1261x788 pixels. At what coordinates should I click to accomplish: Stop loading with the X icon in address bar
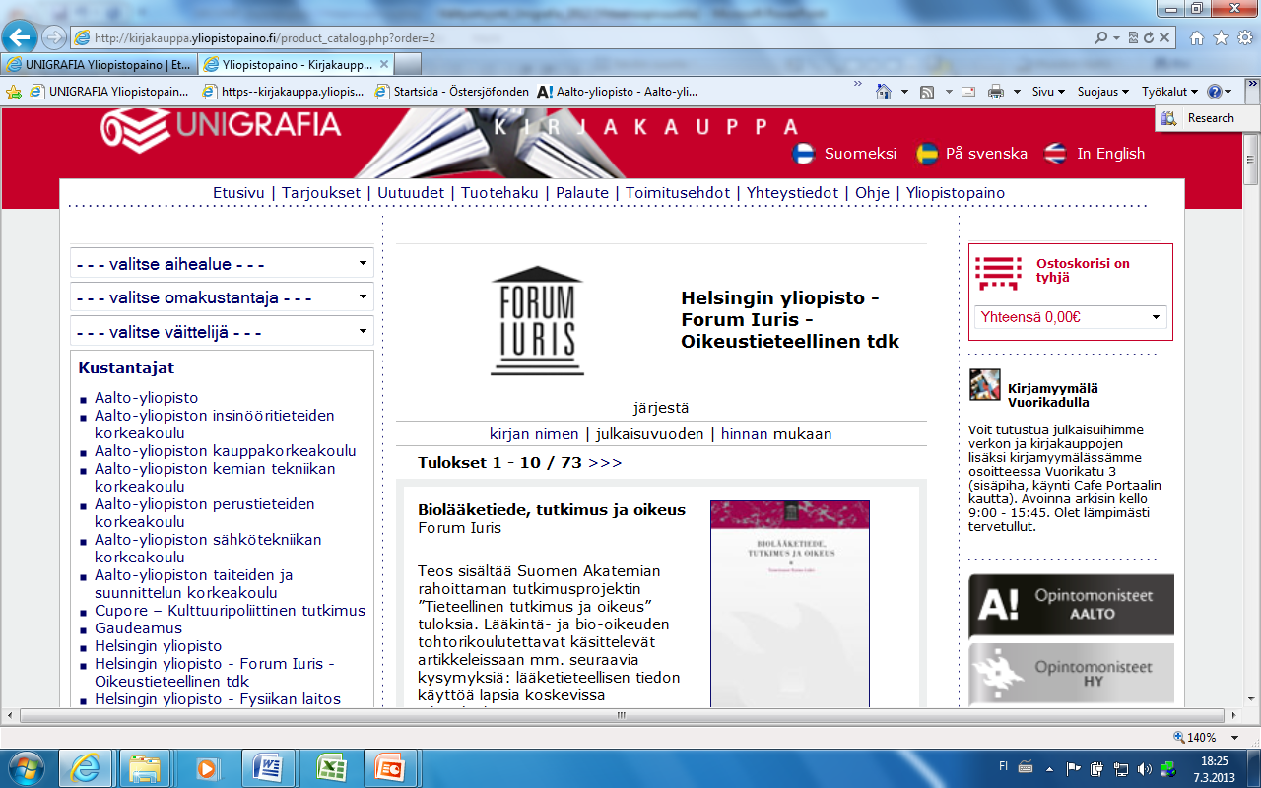pos(1164,37)
